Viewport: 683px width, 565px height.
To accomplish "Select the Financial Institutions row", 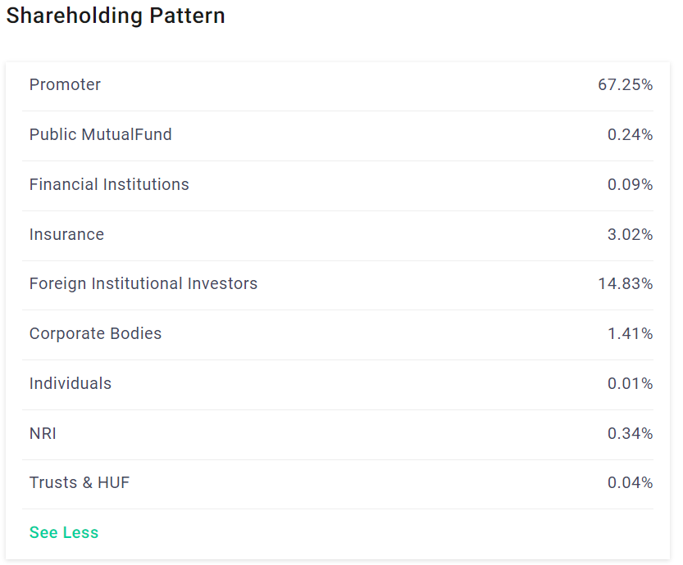I will pos(338,186).
